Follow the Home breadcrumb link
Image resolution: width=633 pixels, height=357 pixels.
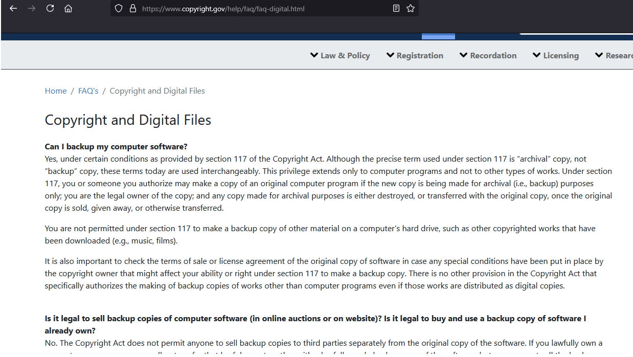coord(56,91)
